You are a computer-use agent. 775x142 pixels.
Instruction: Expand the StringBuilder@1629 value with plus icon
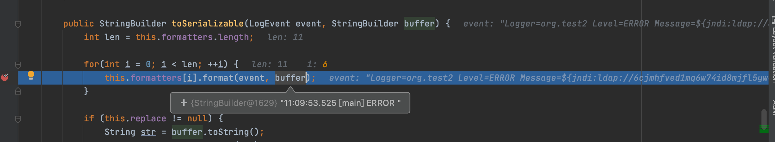point(184,103)
